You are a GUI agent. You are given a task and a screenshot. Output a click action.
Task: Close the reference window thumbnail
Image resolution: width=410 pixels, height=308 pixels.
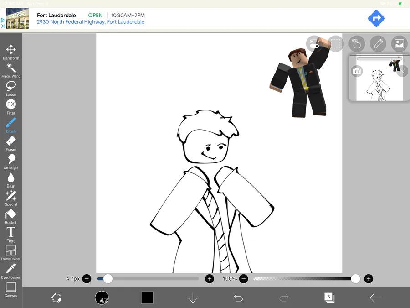[403, 71]
